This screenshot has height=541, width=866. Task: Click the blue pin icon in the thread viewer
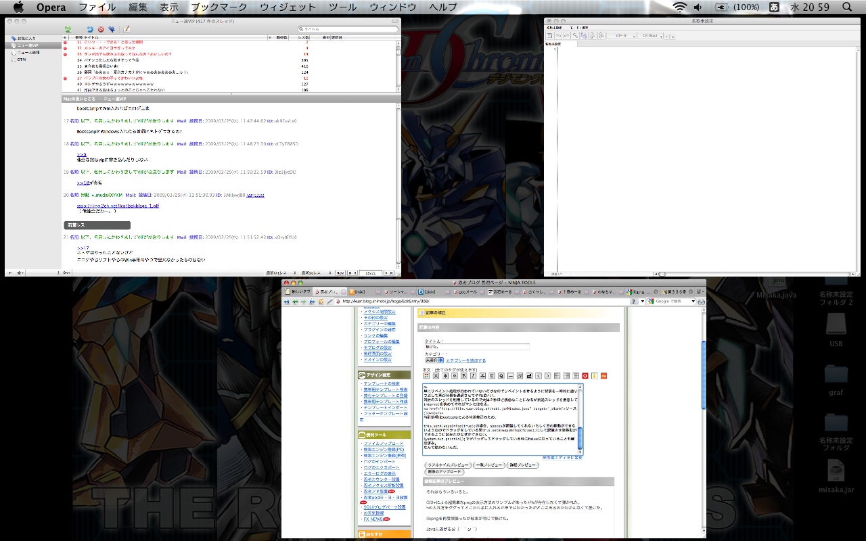click(112, 29)
